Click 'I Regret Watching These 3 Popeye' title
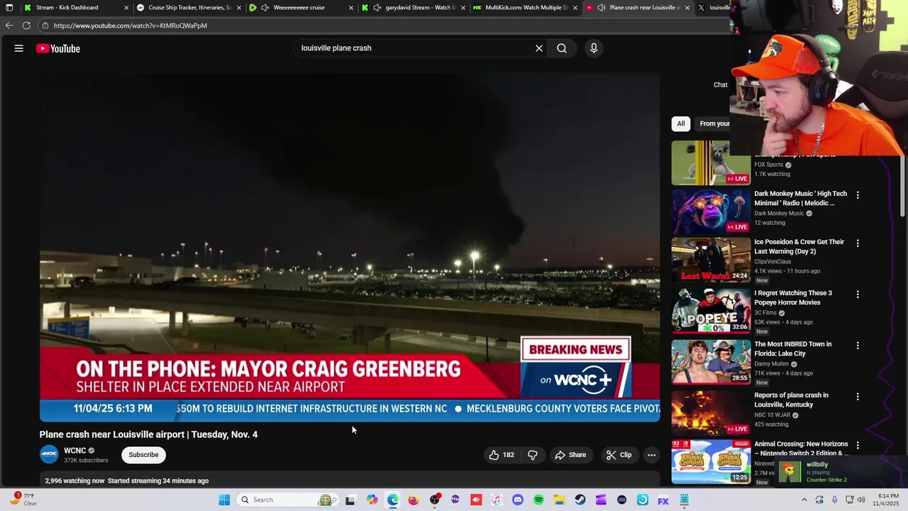This screenshot has height=511, width=908. coord(793,297)
